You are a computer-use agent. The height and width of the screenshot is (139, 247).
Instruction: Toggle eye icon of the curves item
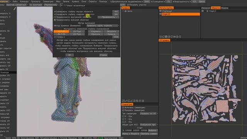[125, 11]
